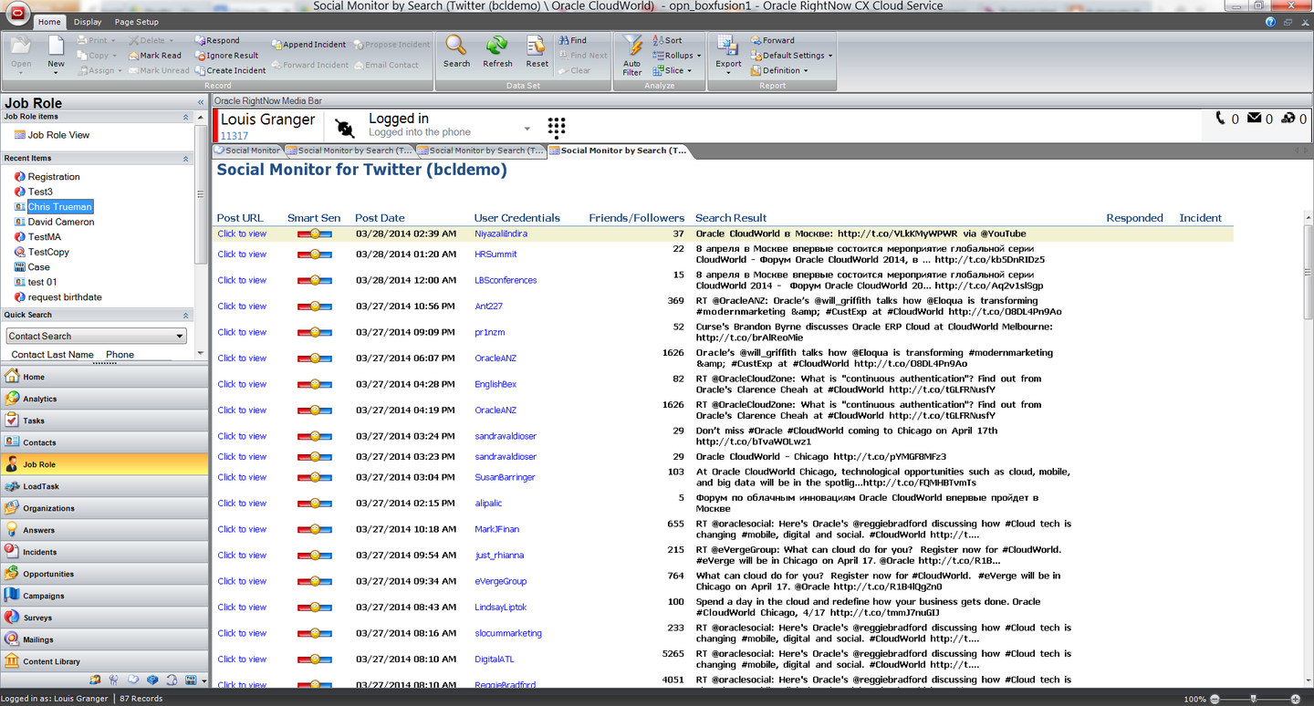1314x706 pixels.
Task: Click the calendar grid icon in navigation footer
Action: coord(191,680)
